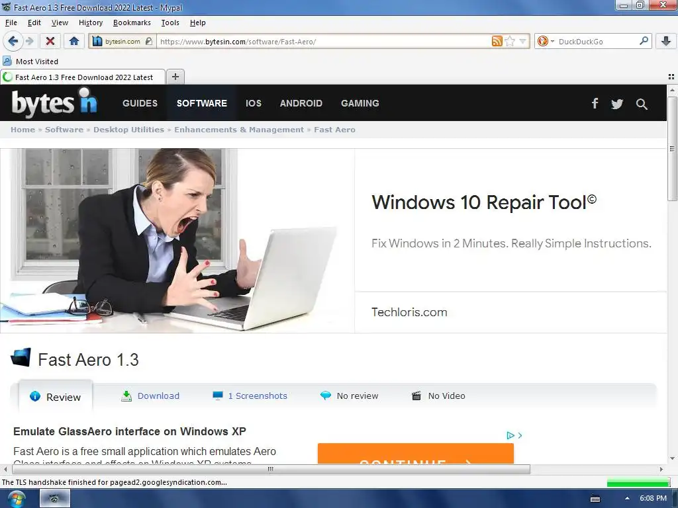Open the site search magnifier icon
The width and height of the screenshot is (678, 508).
tap(642, 104)
